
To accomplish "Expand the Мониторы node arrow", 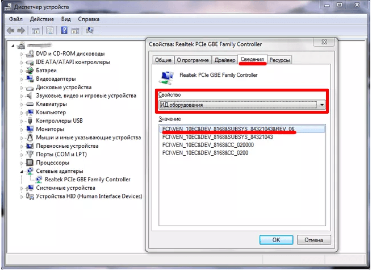I will (22, 130).
